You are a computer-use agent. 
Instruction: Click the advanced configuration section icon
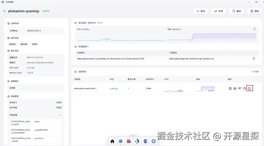click(8, 97)
